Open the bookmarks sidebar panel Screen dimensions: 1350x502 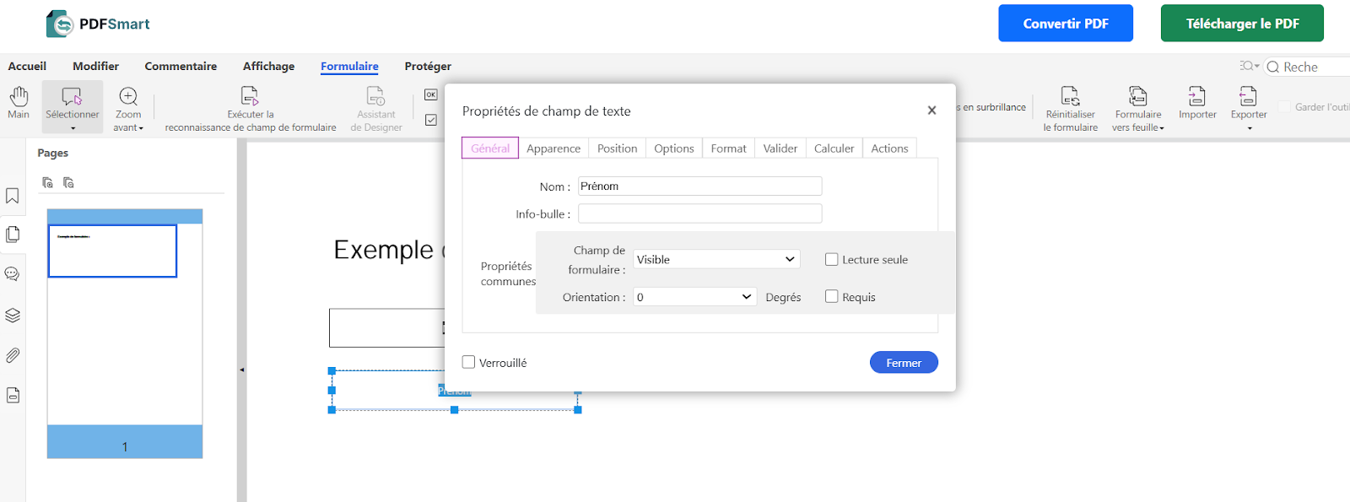point(13,196)
